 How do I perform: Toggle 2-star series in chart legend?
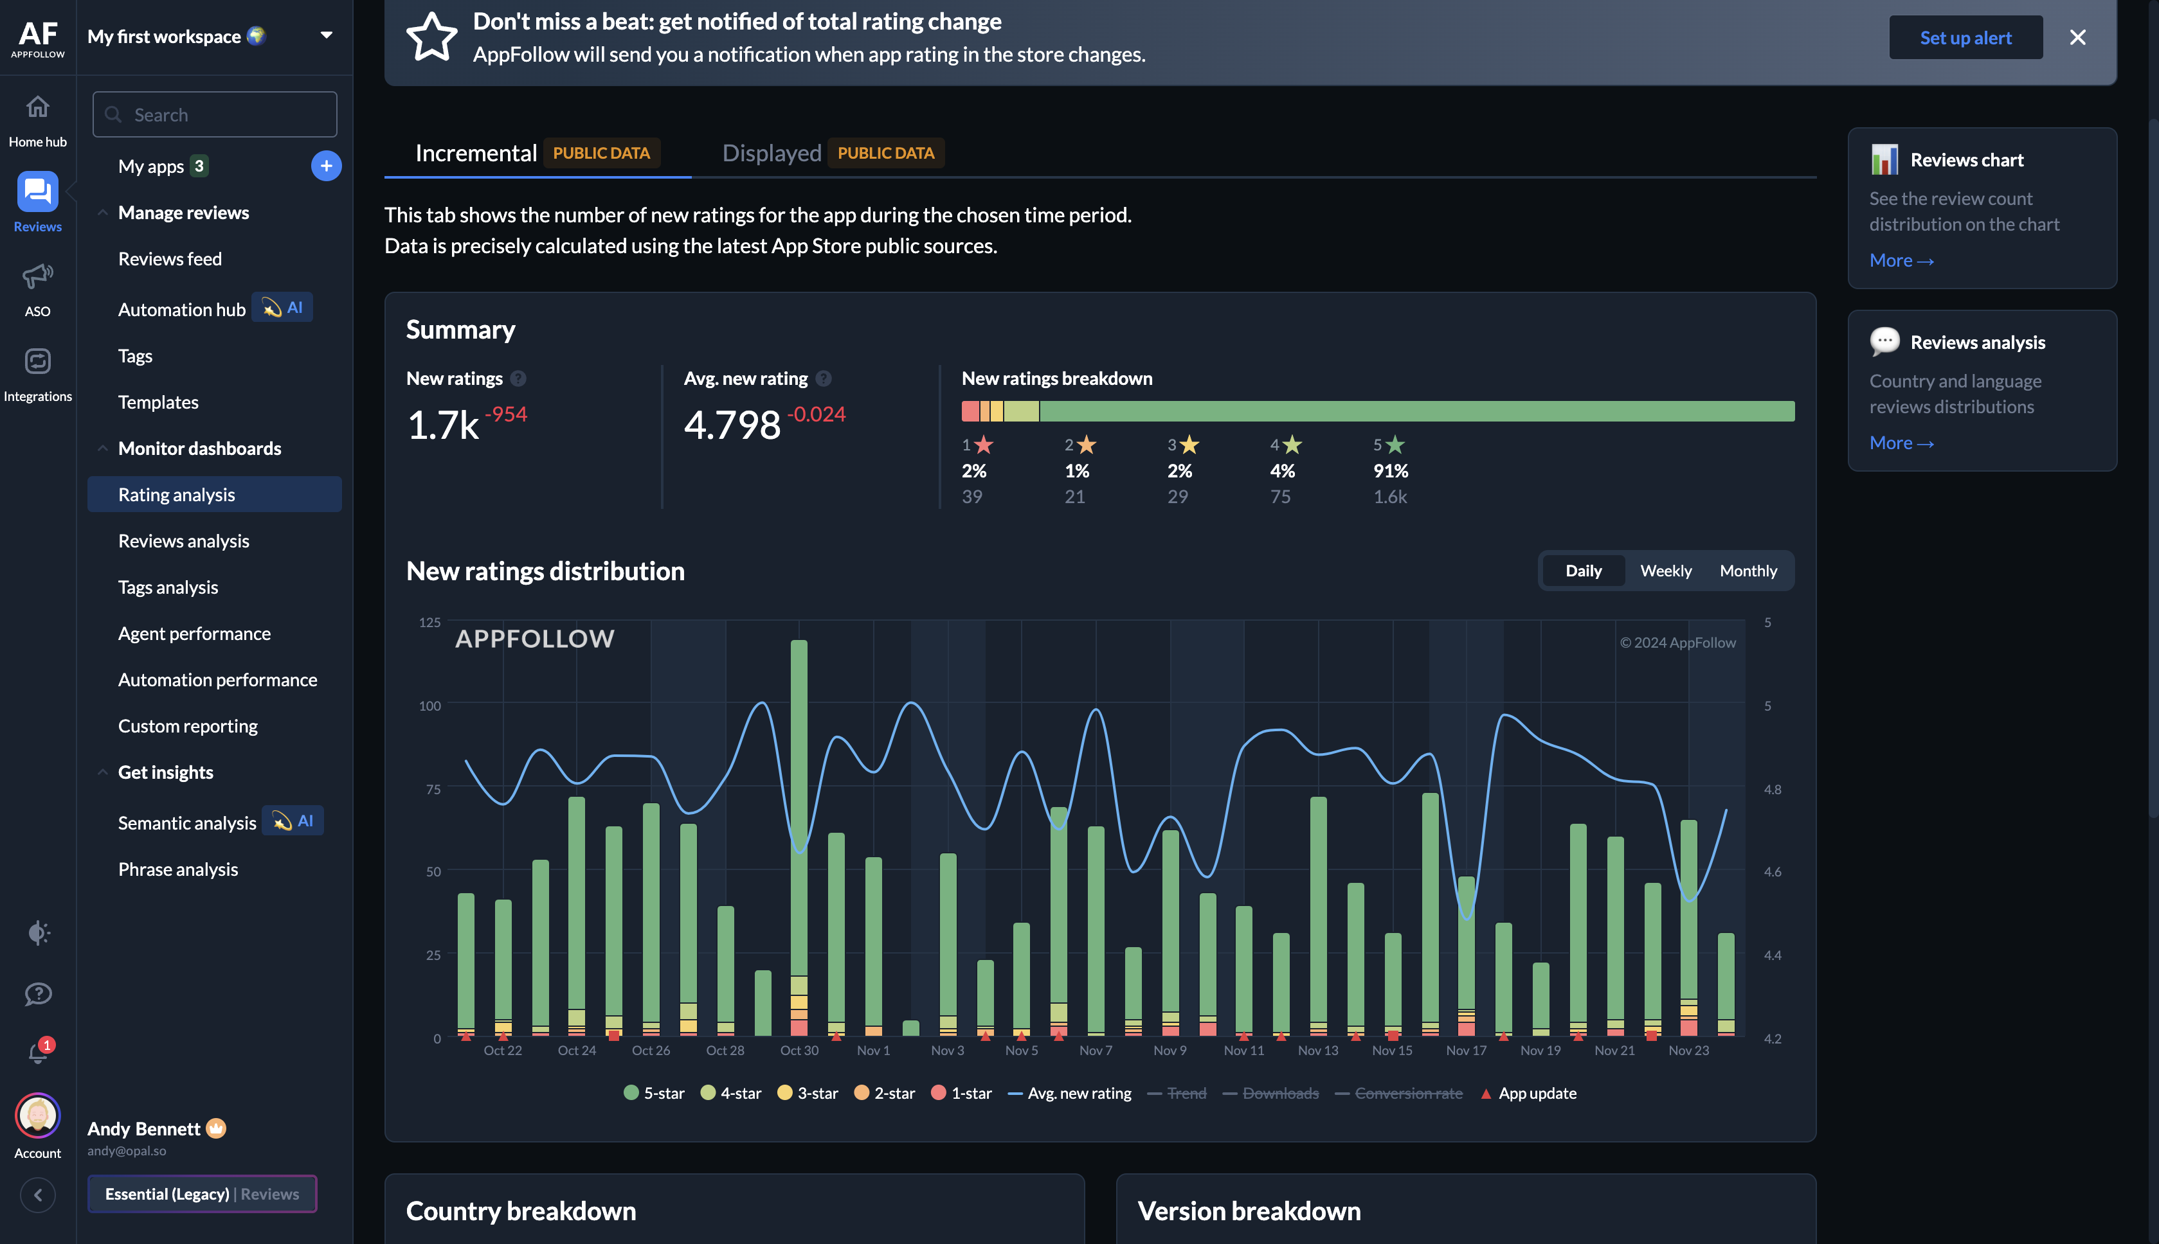click(885, 1094)
